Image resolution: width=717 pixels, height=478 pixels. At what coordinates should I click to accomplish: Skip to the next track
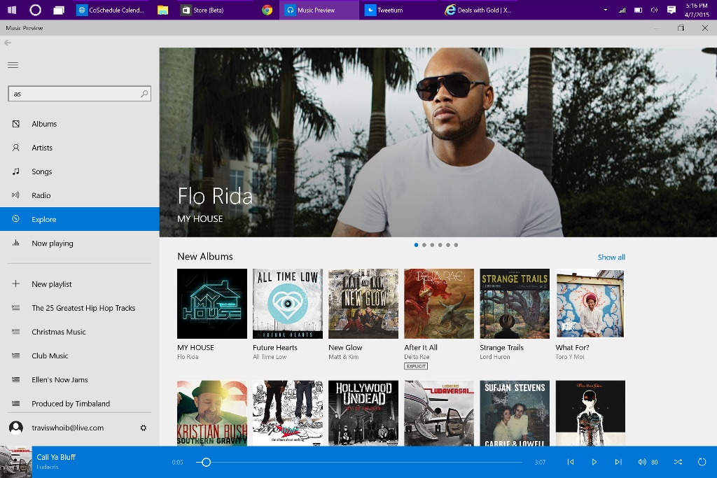pyautogui.click(x=618, y=462)
